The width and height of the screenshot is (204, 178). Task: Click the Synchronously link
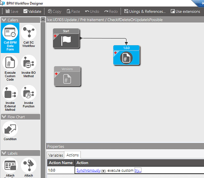(88, 171)
